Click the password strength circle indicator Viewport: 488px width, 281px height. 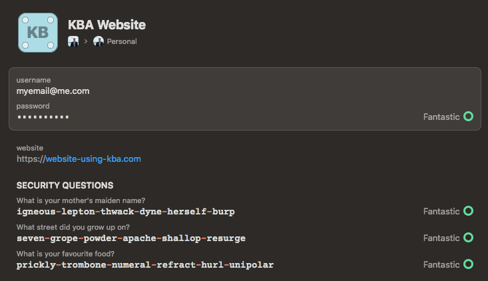[x=468, y=117]
